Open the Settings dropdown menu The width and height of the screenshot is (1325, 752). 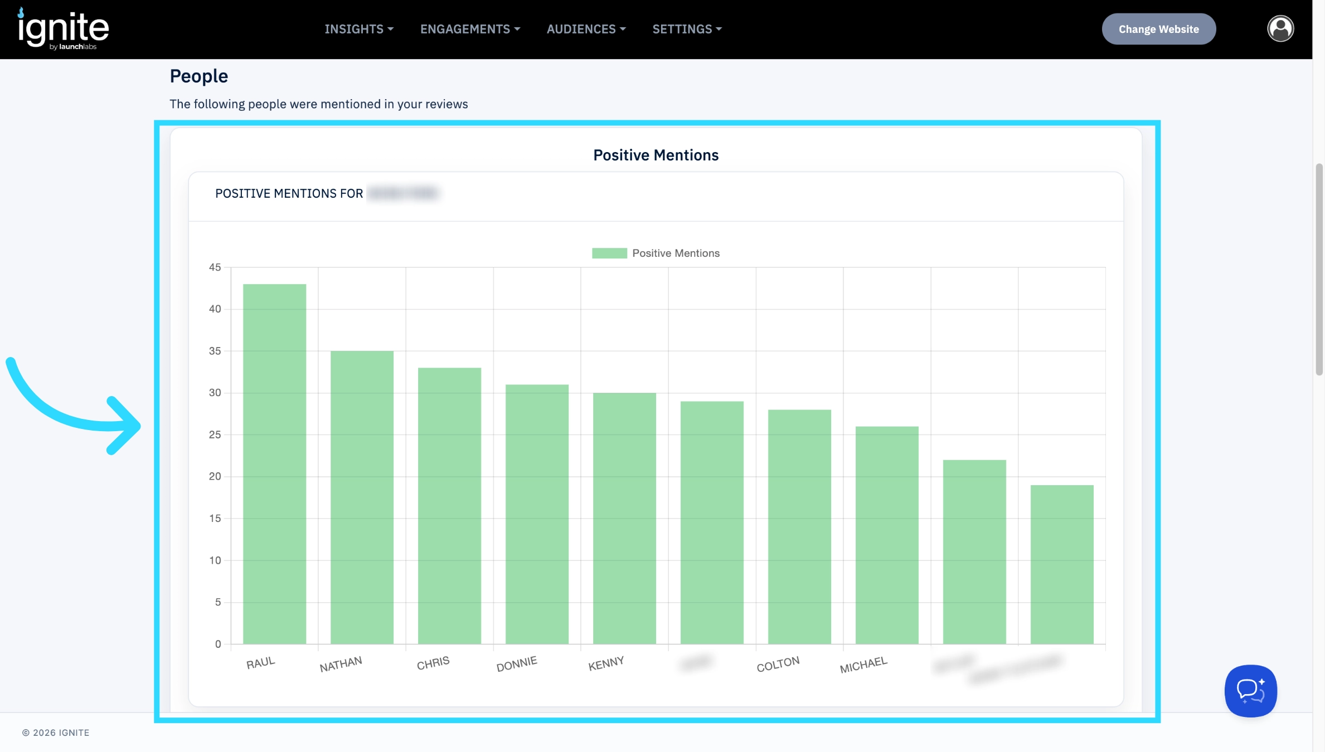687,29
